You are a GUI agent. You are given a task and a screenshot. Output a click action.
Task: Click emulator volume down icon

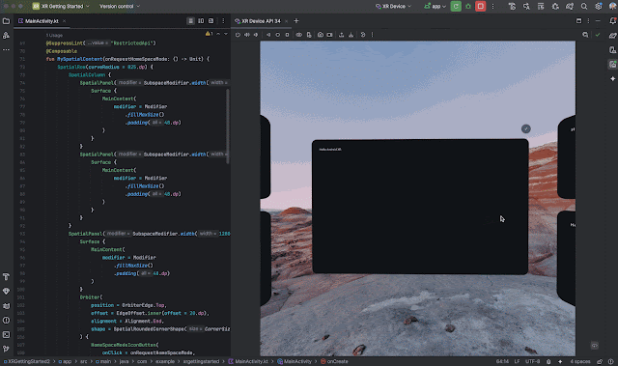(x=256, y=35)
